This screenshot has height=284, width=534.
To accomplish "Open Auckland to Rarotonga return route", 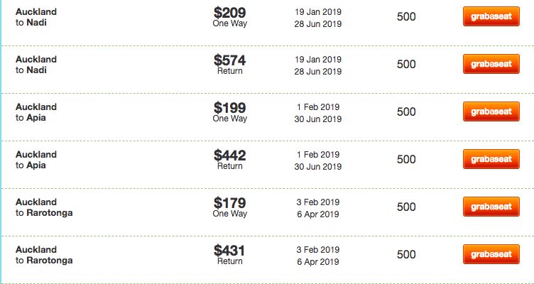I will [44, 254].
